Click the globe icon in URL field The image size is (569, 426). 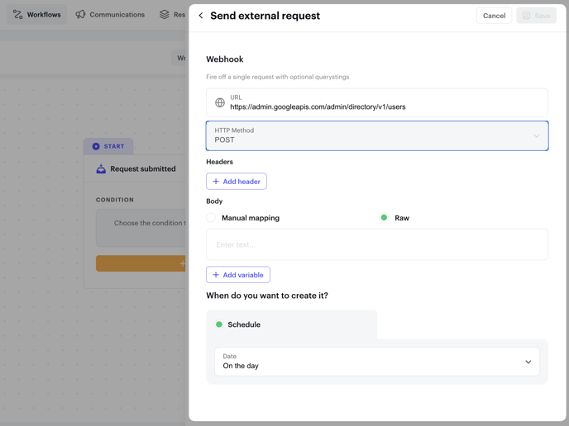tap(220, 102)
